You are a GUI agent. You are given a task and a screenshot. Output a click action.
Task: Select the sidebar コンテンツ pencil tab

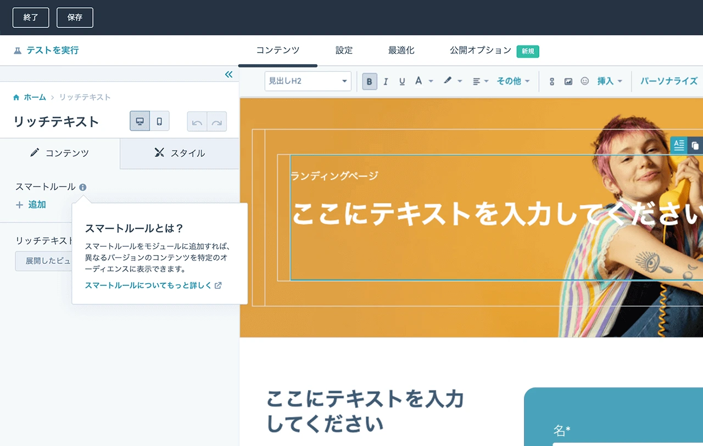pyautogui.click(x=60, y=153)
